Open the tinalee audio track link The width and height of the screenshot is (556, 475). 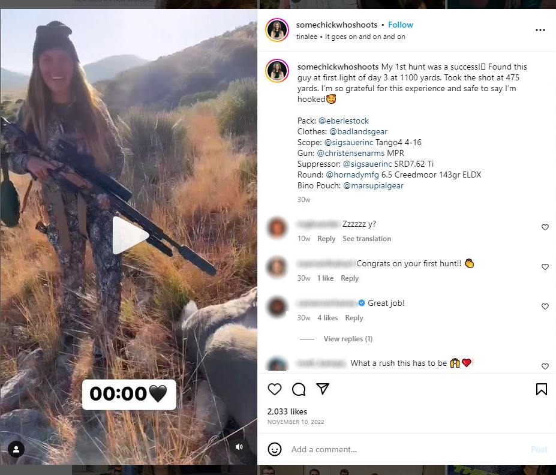(306, 37)
